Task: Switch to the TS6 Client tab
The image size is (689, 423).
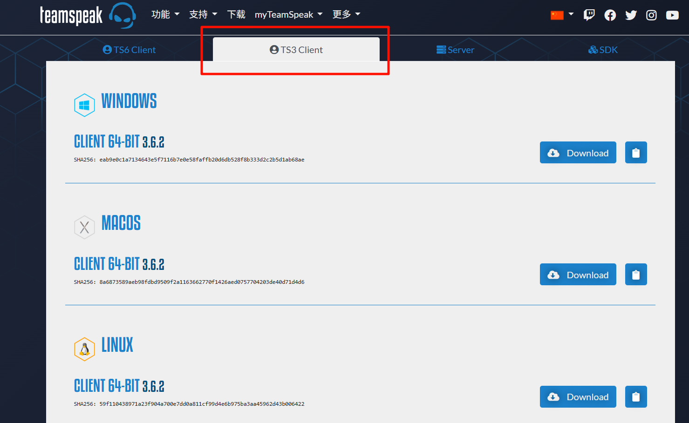Action: 129,50
